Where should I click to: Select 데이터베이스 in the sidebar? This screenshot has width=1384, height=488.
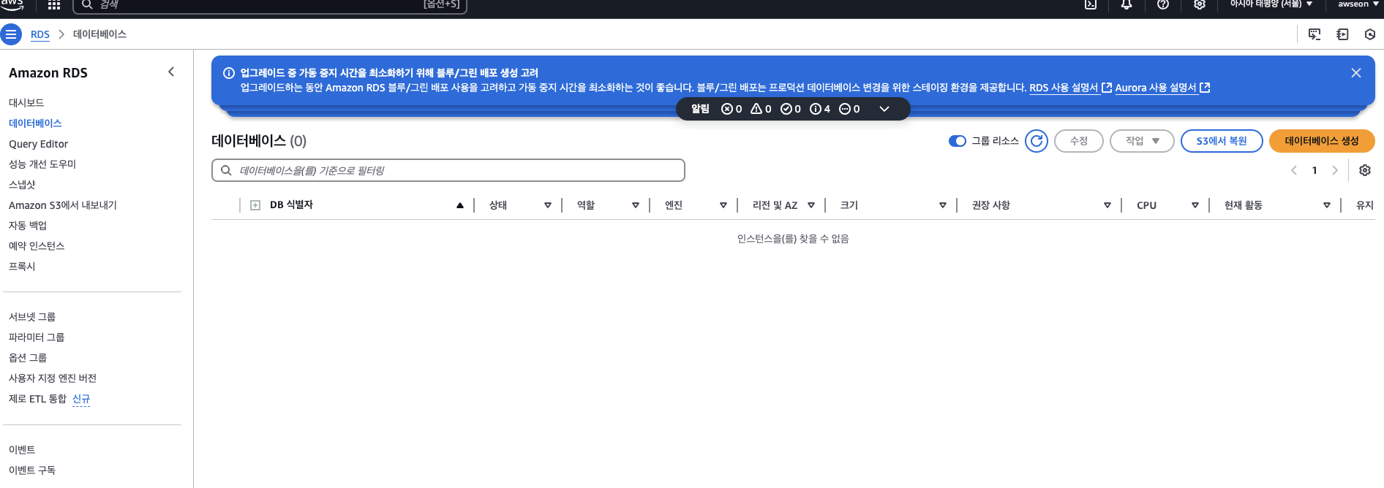(35, 123)
